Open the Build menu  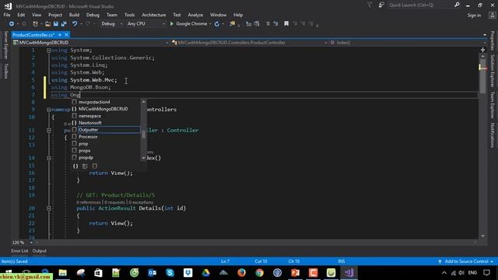[75, 15]
